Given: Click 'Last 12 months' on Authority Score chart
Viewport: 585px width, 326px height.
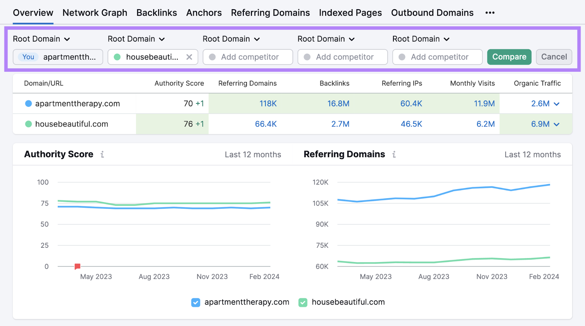Looking at the screenshot, I should pyautogui.click(x=253, y=155).
